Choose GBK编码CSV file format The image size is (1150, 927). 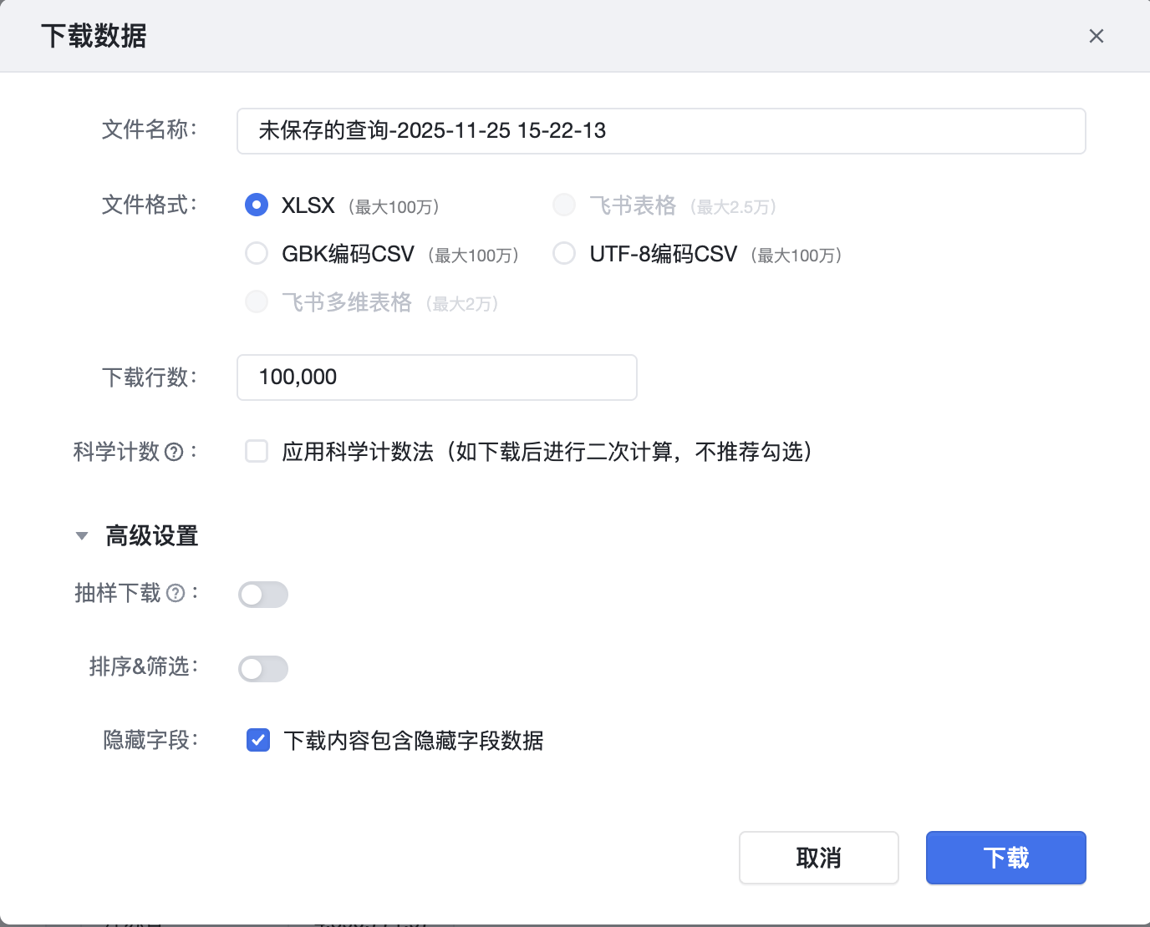coord(257,254)
